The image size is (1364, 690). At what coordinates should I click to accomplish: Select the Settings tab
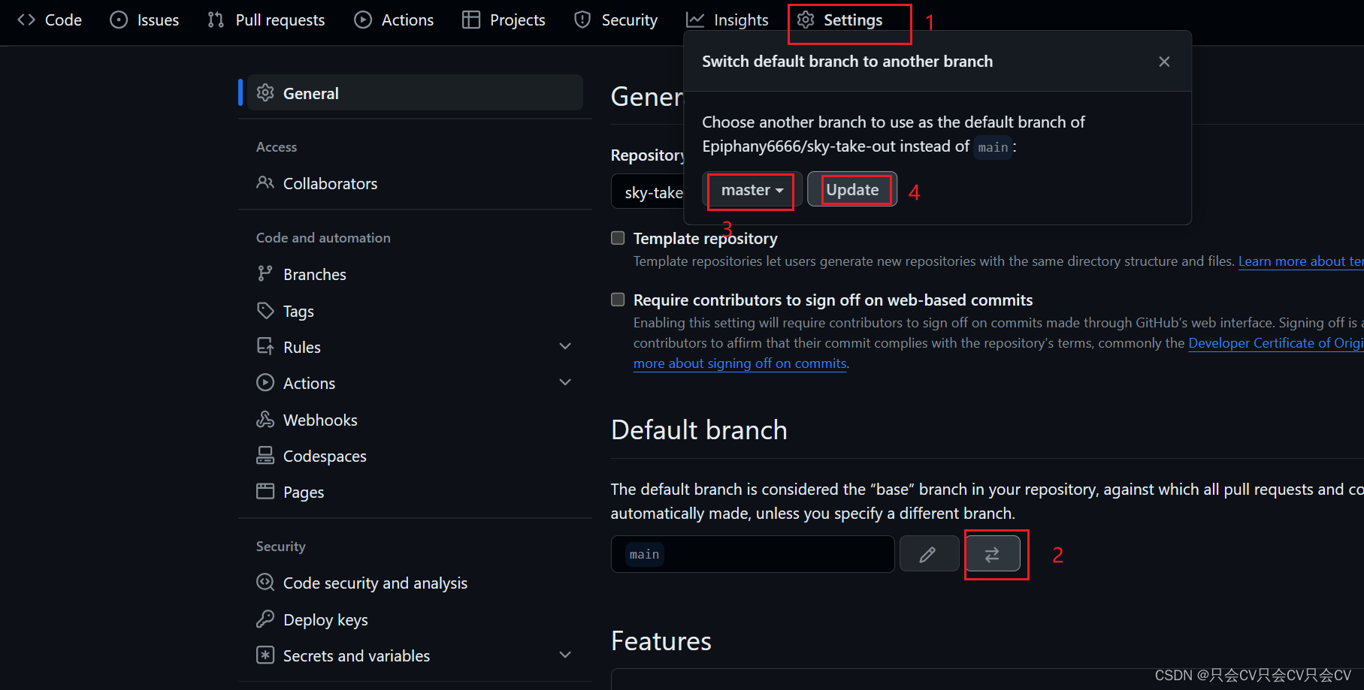click(x=840, y=20)
